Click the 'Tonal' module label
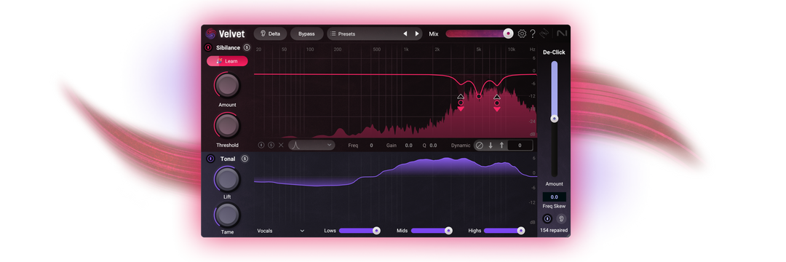Image resolution: width=786 pixels, height=262 pixels. click(228, 159)
